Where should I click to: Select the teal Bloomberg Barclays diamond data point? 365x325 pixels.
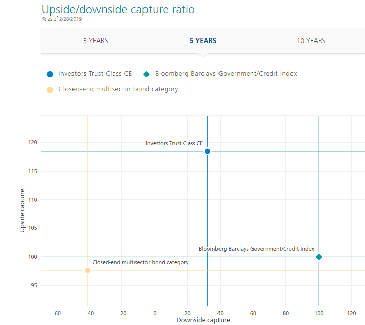319,257
